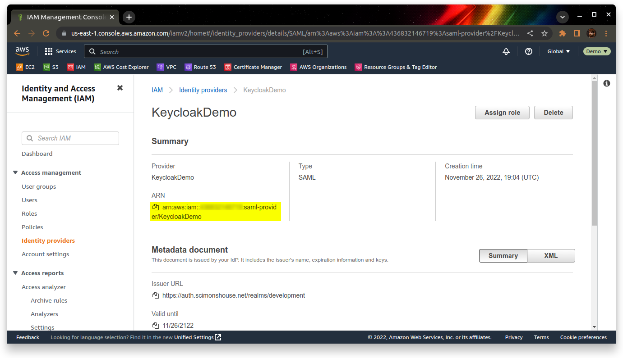Focus the Search IAM field

[x=70, y=138]
